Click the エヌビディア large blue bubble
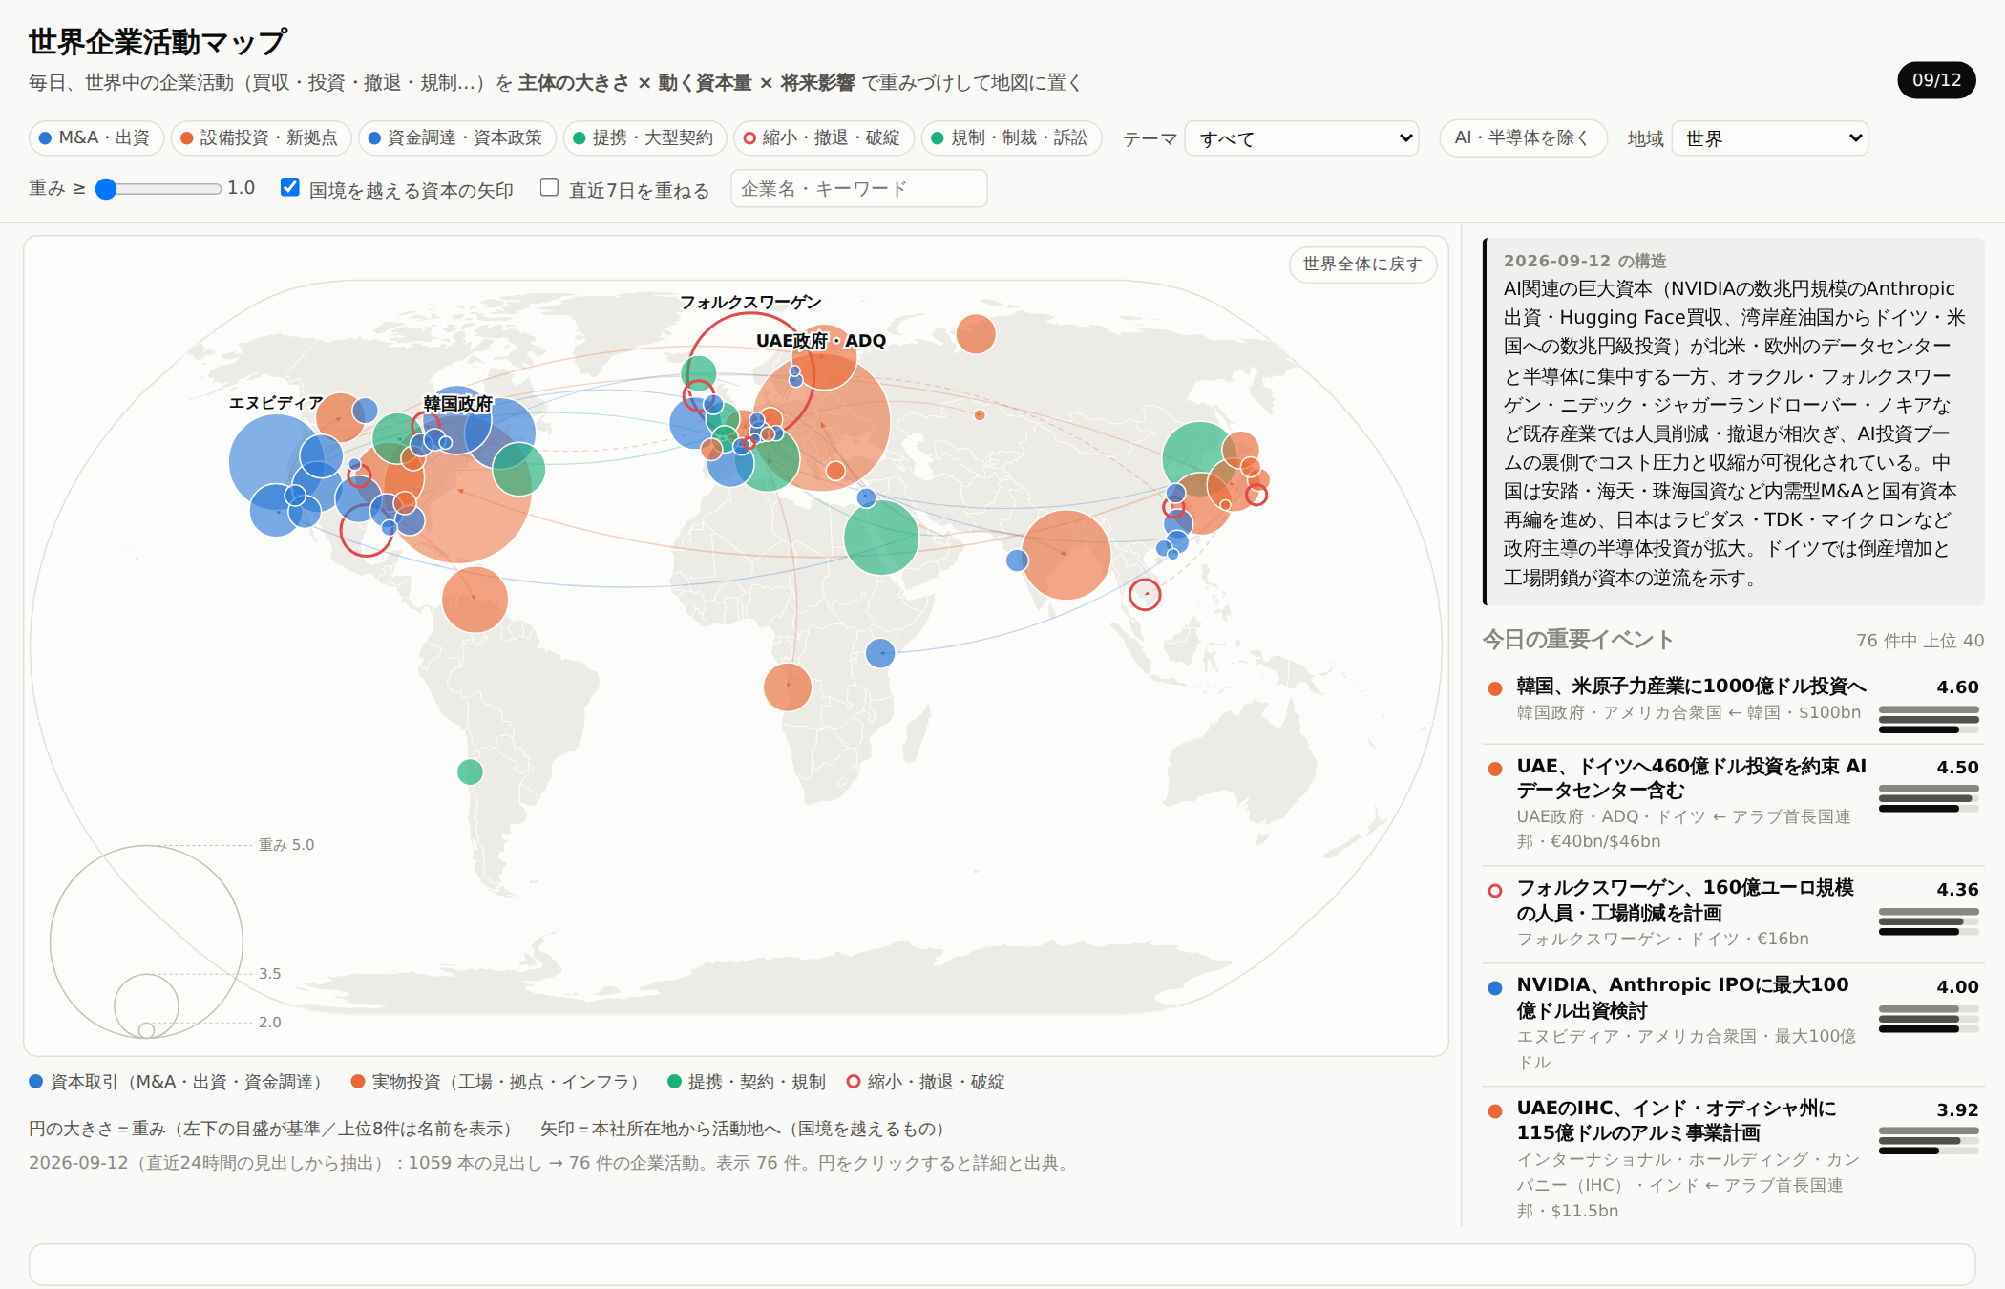Image resolution: width=2005 pixels, height=1289 pixels. pyautogui.click(x=275, y=461)
